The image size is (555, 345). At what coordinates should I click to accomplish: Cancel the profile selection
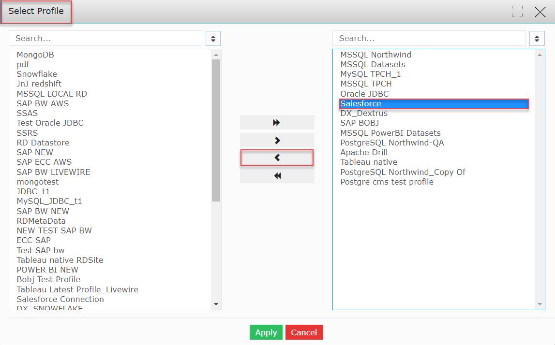(x=304, y=332)
